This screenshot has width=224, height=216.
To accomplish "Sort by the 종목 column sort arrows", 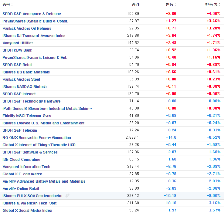I will coord(12,5).
